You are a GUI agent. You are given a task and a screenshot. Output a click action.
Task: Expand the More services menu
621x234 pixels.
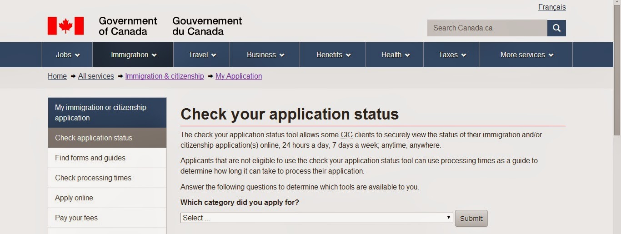tap(526, 55)
